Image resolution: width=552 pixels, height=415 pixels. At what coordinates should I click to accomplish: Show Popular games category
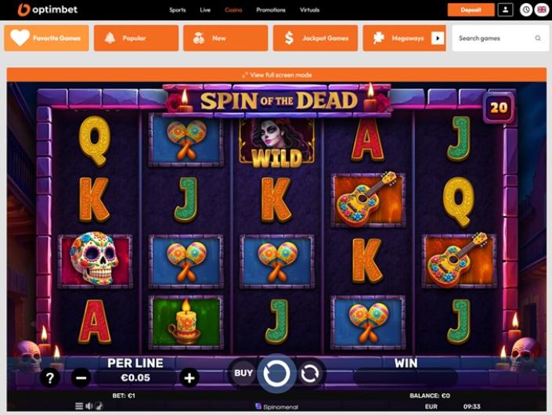coord(136,38)
